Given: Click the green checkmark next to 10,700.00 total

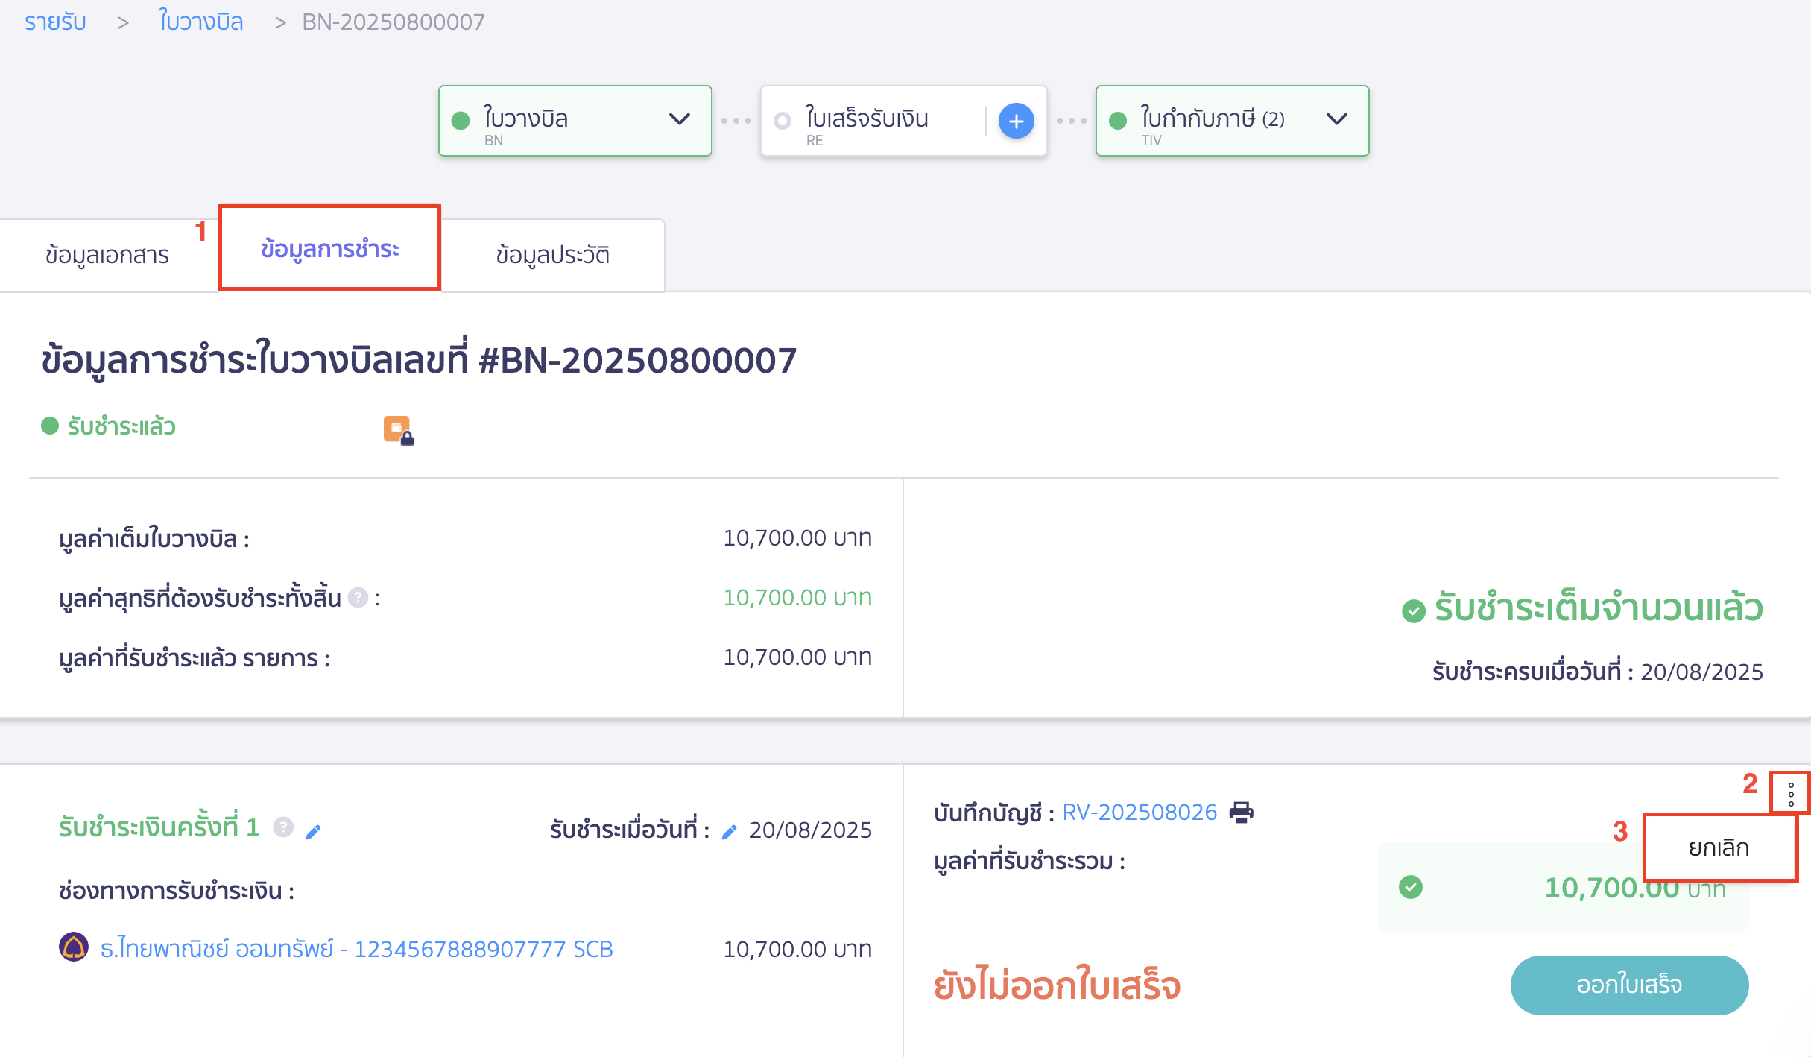Looking at the screenshot, I should click(1411, 887).
